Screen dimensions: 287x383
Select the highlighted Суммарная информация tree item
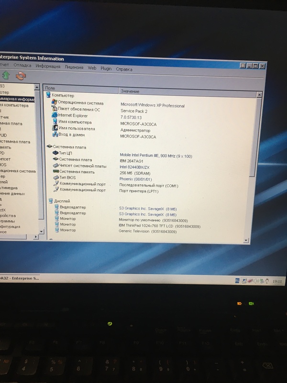(17, 99)
